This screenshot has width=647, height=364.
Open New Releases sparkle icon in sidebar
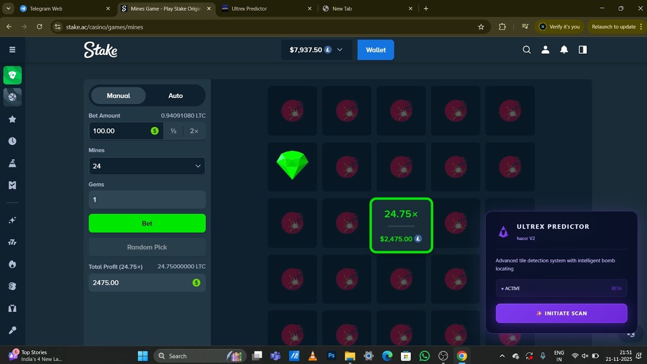point(13,220)
